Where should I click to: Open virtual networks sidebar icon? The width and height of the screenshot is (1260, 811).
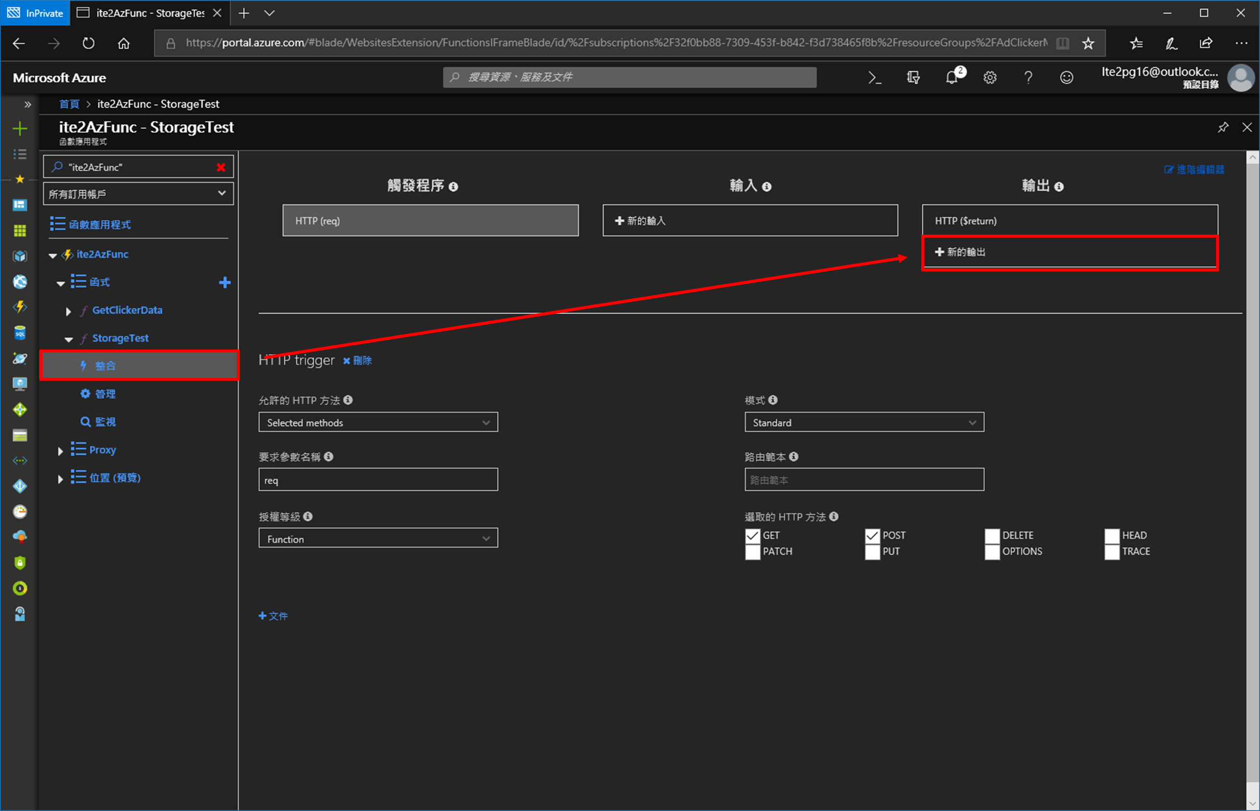[x=20, y=461]
